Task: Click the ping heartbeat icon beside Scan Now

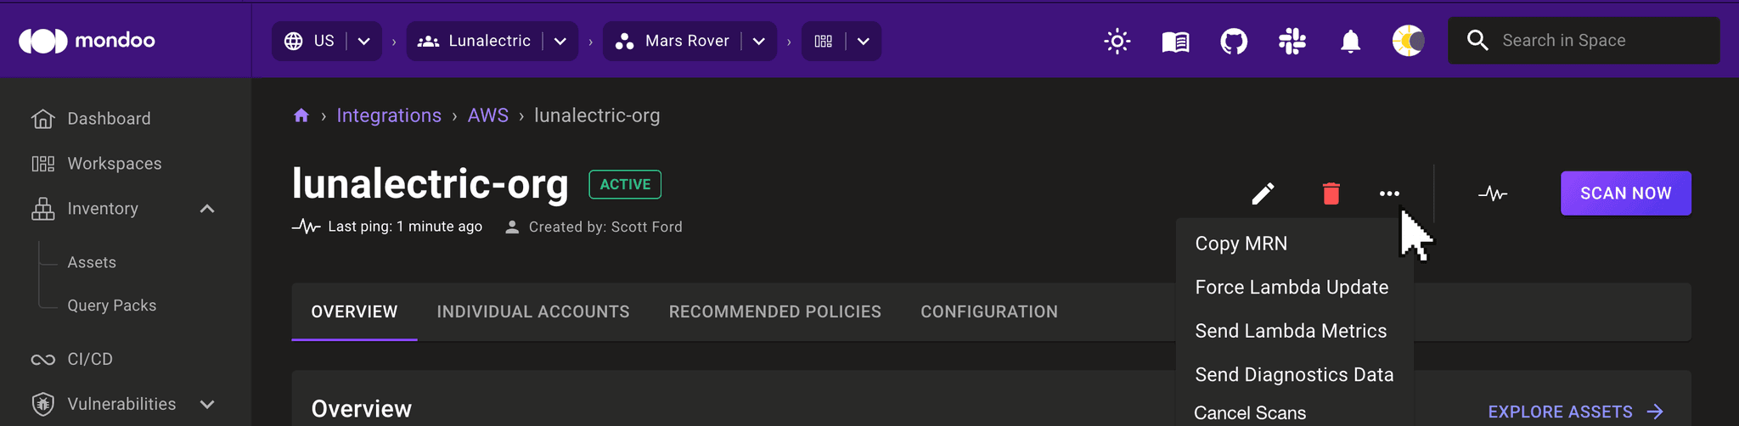Action: (1493, 193)
